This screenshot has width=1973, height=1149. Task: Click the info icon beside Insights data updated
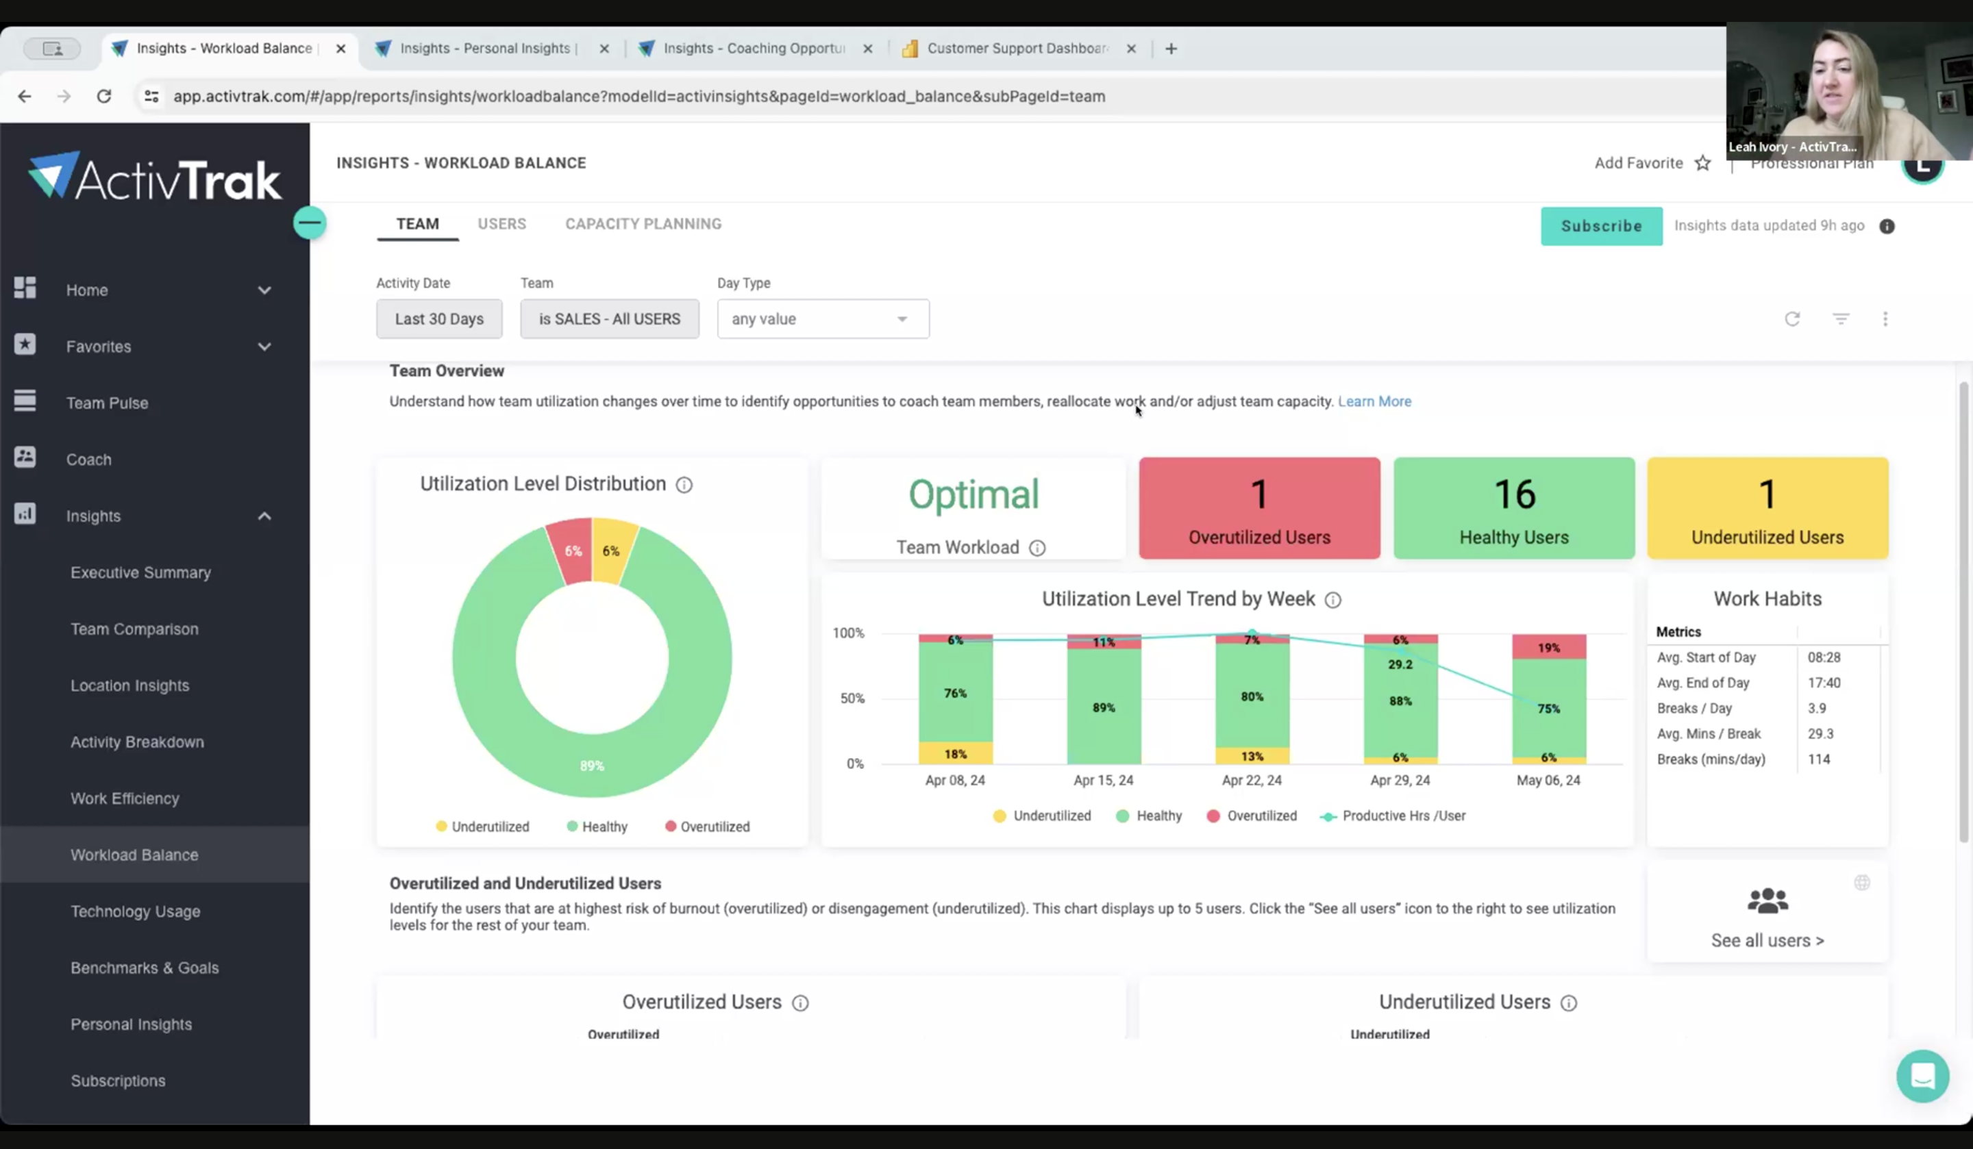[1887, 226]
